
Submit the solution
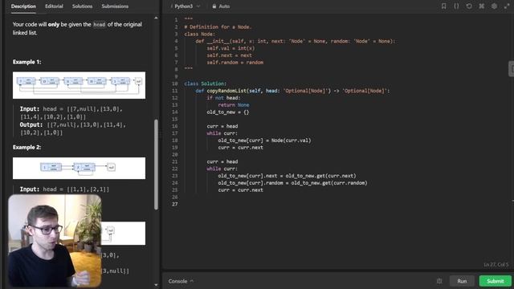(x=495, y=281)
